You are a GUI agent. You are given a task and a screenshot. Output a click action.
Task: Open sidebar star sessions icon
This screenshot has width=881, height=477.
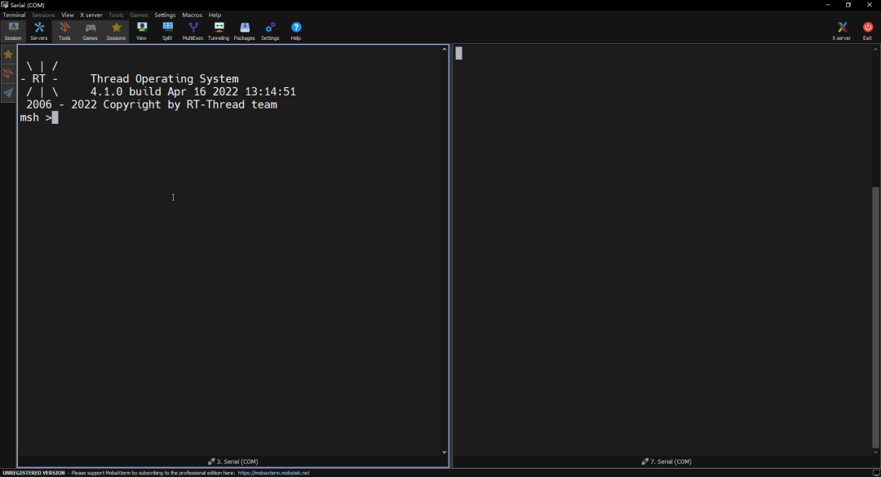point(8,55)
